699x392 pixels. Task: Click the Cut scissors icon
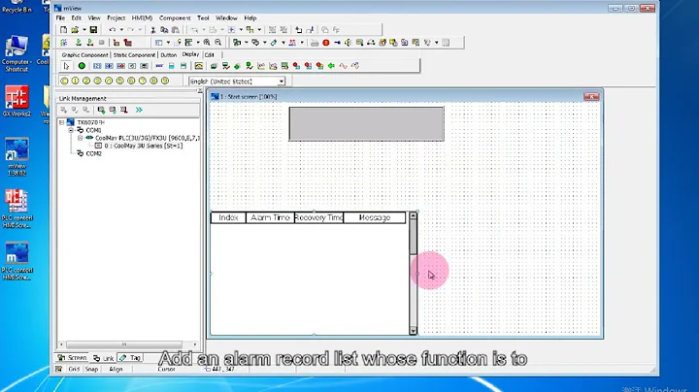(x=153, y=30)
